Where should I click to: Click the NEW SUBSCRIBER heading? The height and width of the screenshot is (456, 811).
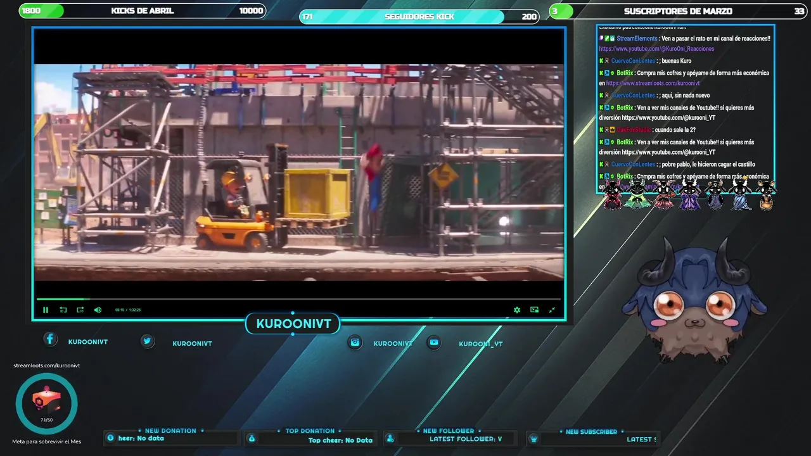click(591, 431)
